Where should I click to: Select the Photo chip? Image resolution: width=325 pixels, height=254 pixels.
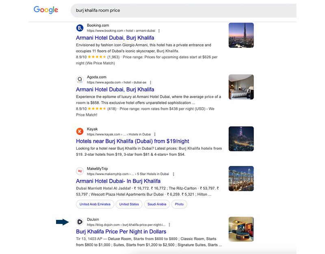click(x=179, y=204)
